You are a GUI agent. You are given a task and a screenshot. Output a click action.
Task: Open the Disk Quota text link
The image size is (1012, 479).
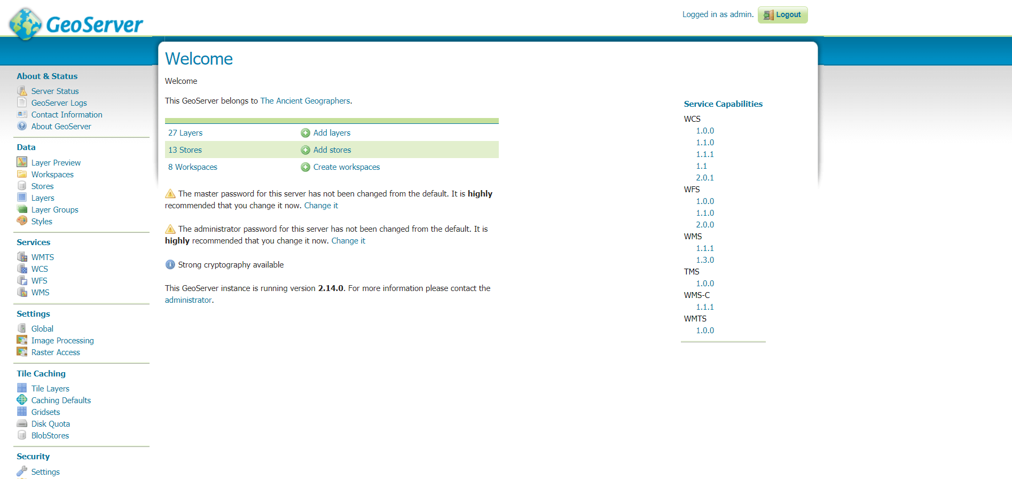(x=51, y=424)
